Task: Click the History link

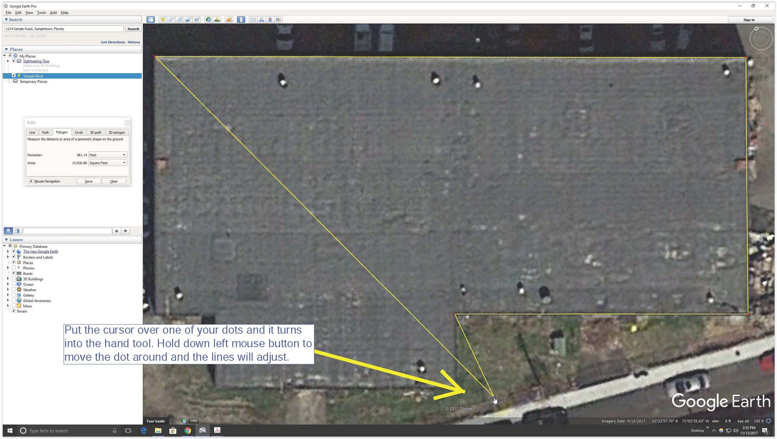Action: [x=134, y=42]
